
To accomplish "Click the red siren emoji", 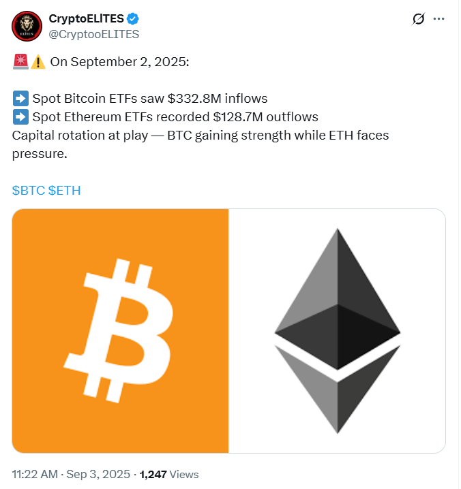I will click(19, 63).
